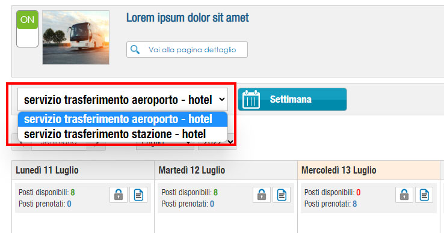Open the document icon for Martedì 12 Luglio
The width and height of the screenshot is (444, 233).
[x=282, y=195]
